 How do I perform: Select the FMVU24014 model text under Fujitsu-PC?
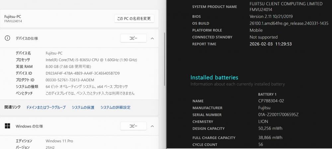13,21
